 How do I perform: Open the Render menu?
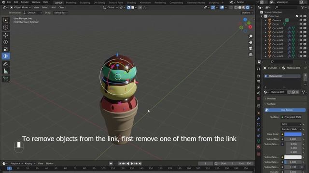[x=25, y=2]
